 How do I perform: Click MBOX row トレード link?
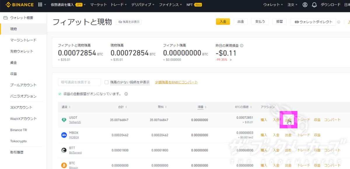pos(304,135)
